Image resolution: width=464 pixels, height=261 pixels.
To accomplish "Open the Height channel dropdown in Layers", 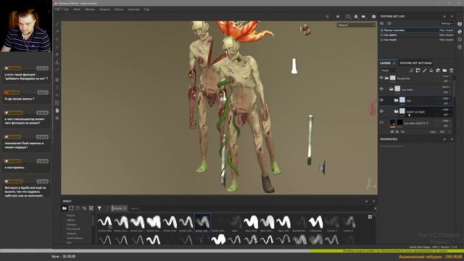I will click(x=389, y=70).
